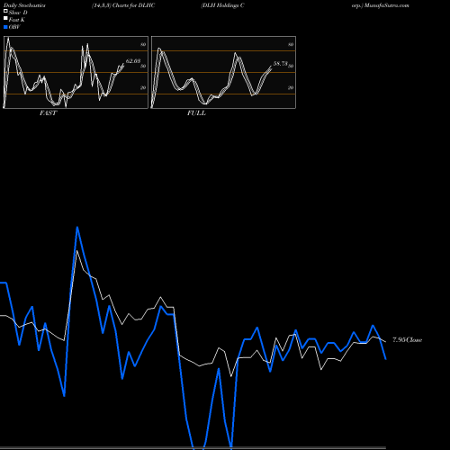Click the 20 level label on FAST chart

(143, 87)
